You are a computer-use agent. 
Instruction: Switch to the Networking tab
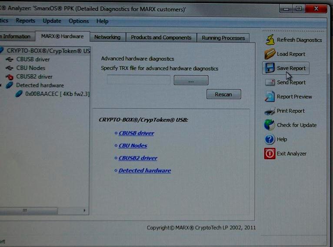(x=107, y=37)
